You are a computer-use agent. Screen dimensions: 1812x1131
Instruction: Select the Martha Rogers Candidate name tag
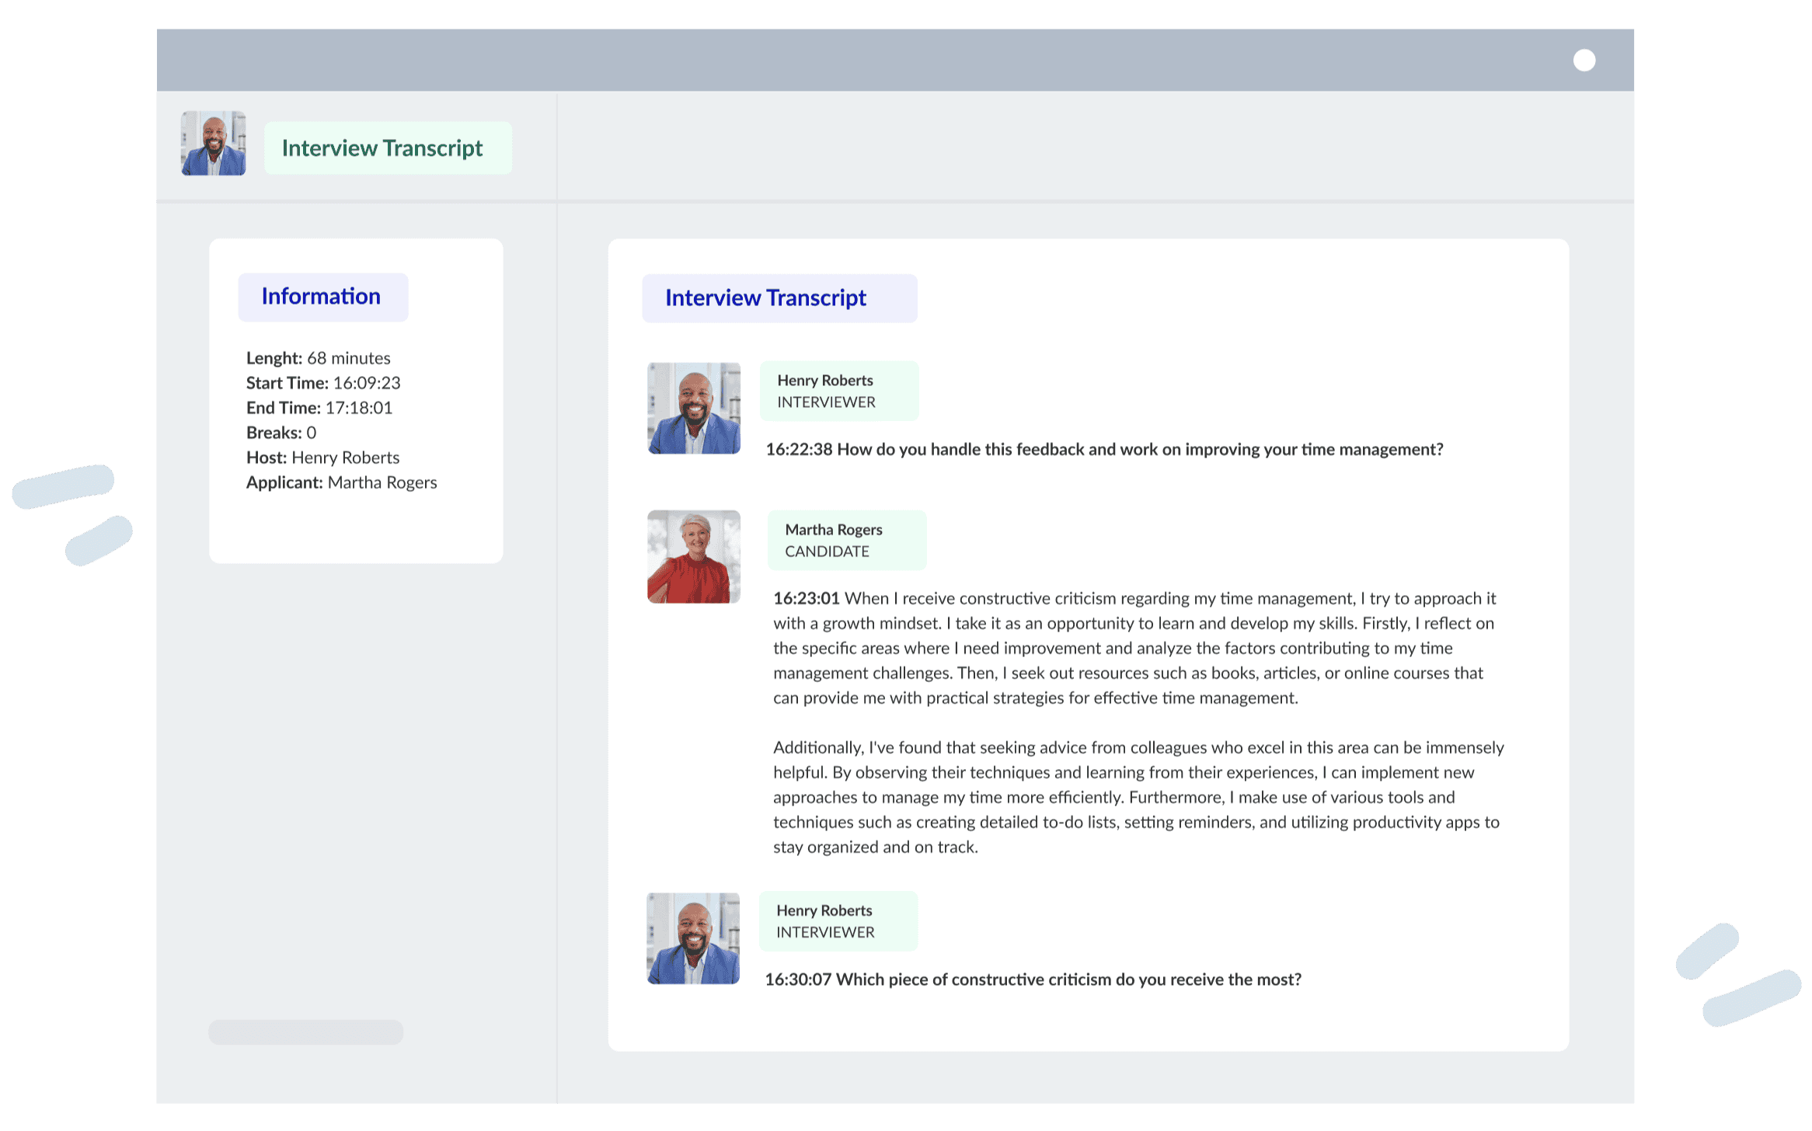click(x=846, y=541)
